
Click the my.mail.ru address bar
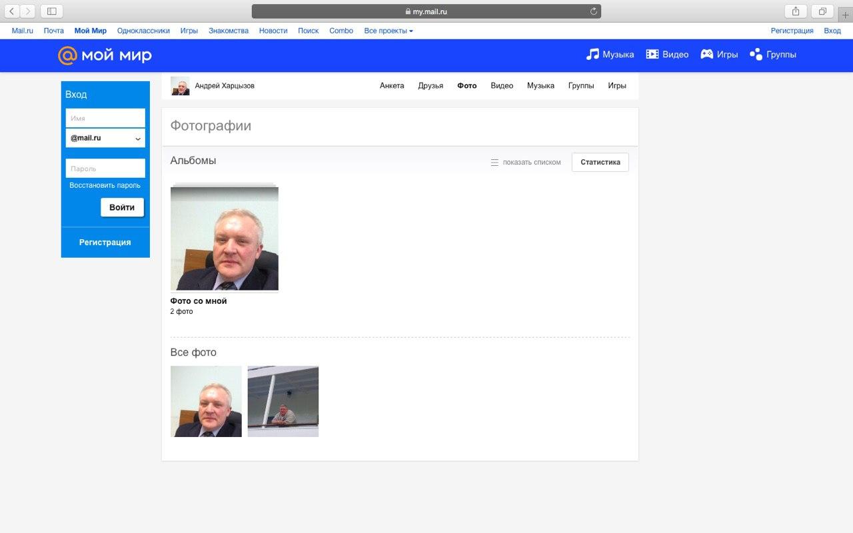point(426,11)
